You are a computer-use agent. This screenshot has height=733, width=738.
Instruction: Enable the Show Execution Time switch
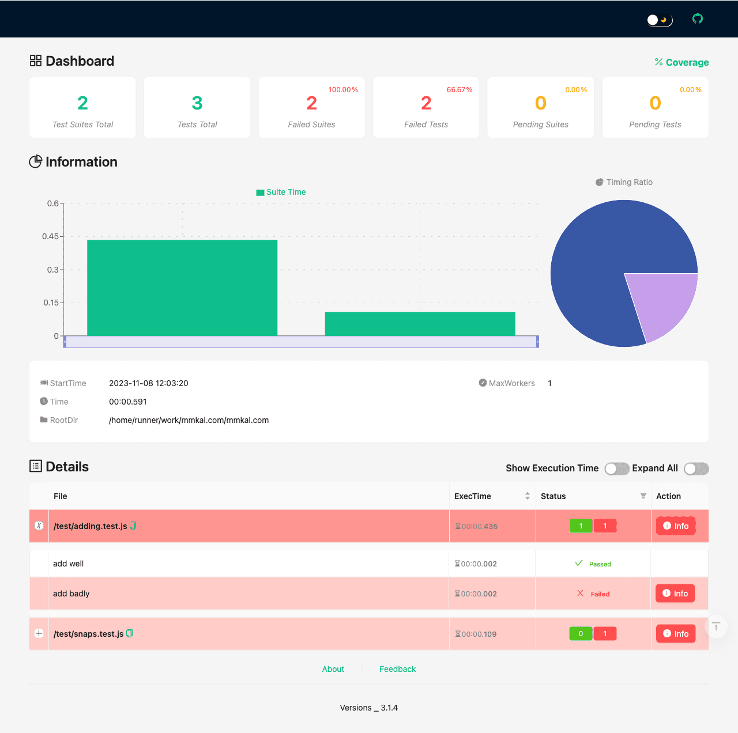click(x=616, y=468)
